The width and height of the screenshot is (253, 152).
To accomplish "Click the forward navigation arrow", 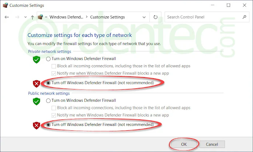I will 17,17.
